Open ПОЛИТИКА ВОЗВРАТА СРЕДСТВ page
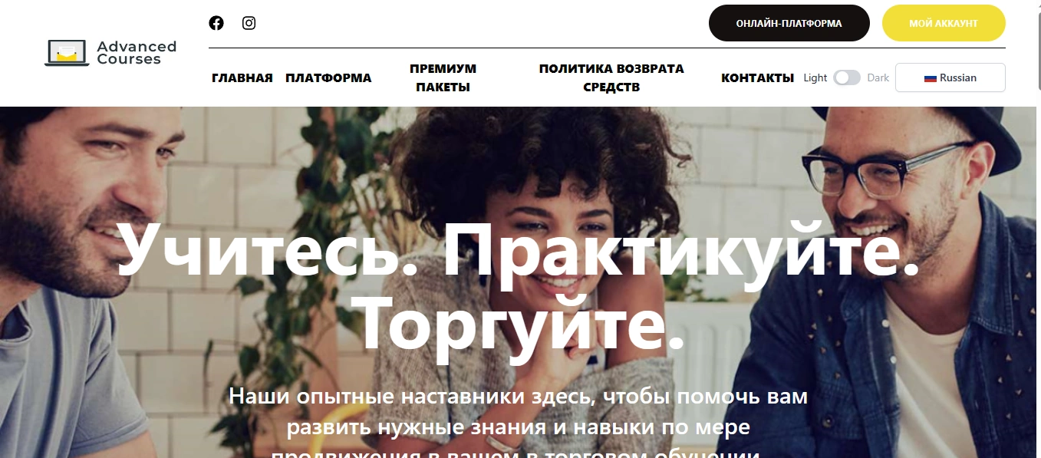Image resolution: width=1041 pixels, height=458 pixels. 611,77
